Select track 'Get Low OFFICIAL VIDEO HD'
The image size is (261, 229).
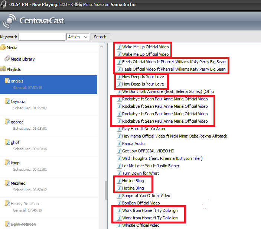click(x=148, y=151)
